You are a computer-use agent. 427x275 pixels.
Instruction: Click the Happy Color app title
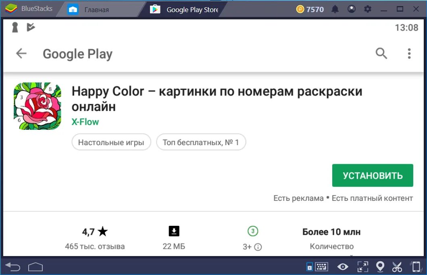217,99
